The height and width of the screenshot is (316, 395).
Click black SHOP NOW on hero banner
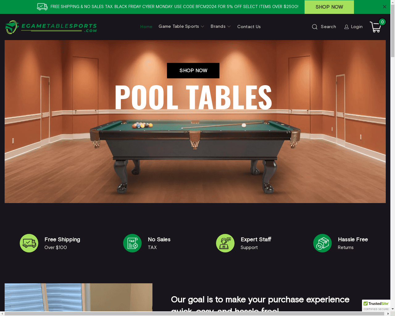[193, 71]
